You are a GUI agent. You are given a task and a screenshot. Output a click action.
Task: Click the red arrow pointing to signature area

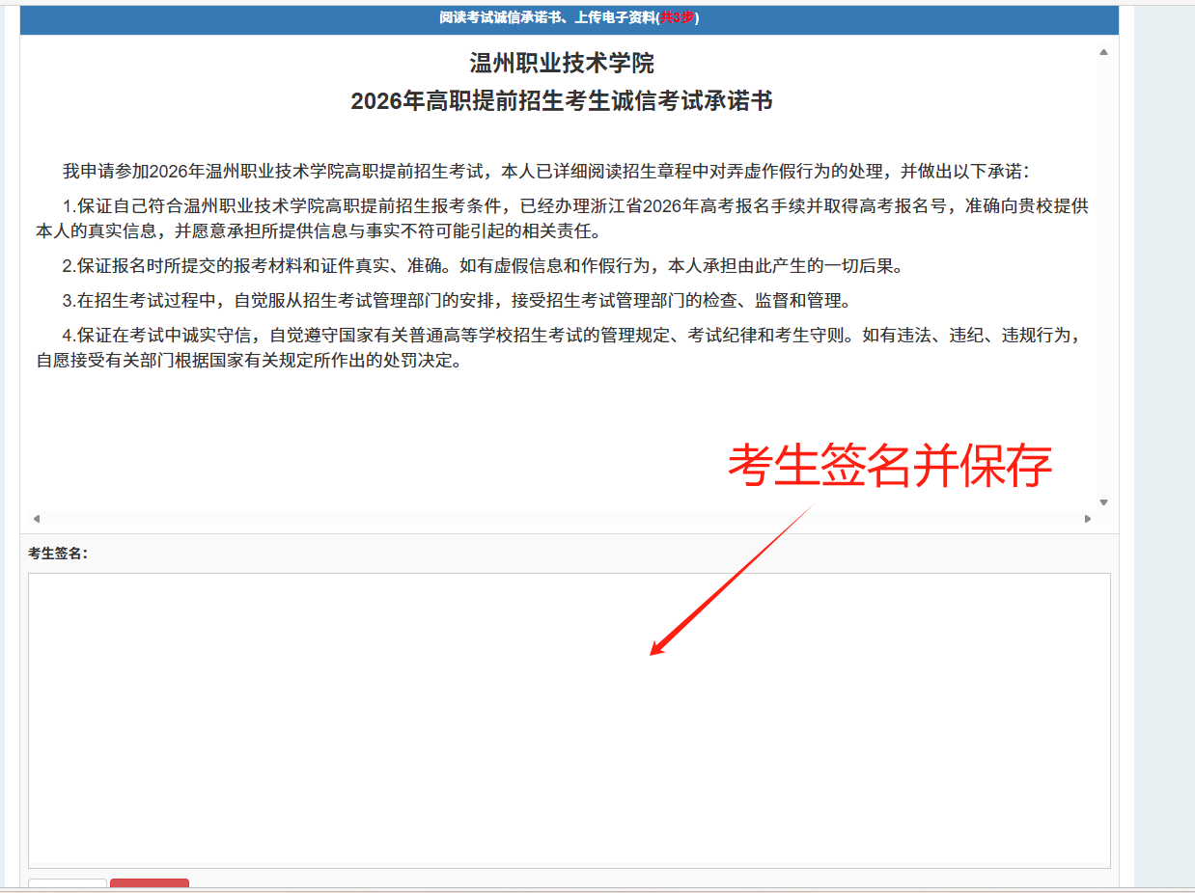point(732,581)
